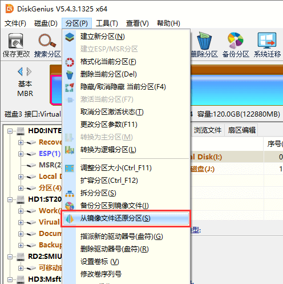Go to next disk with right arrow
Image resolution: width=283 pixels, height=284 pixels.
(29, 71)
